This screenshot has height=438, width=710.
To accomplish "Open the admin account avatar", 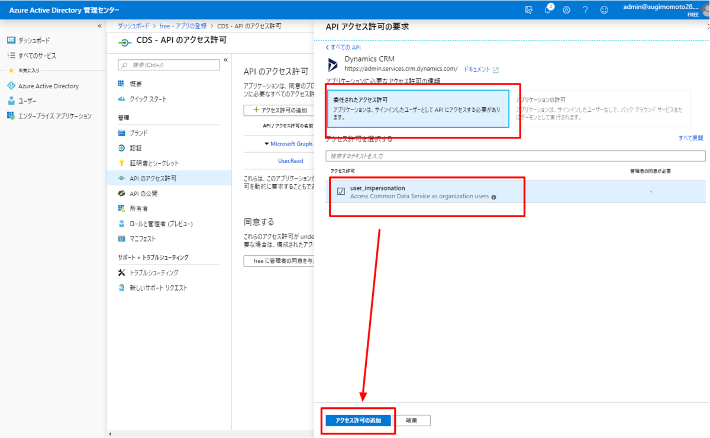I will (x=706, y=9).
